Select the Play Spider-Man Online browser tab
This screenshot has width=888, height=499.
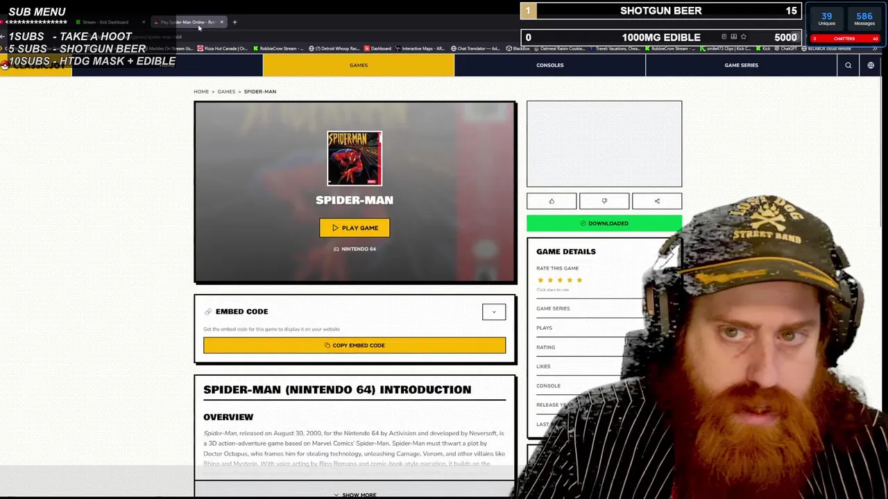click(x=187, y=22)
